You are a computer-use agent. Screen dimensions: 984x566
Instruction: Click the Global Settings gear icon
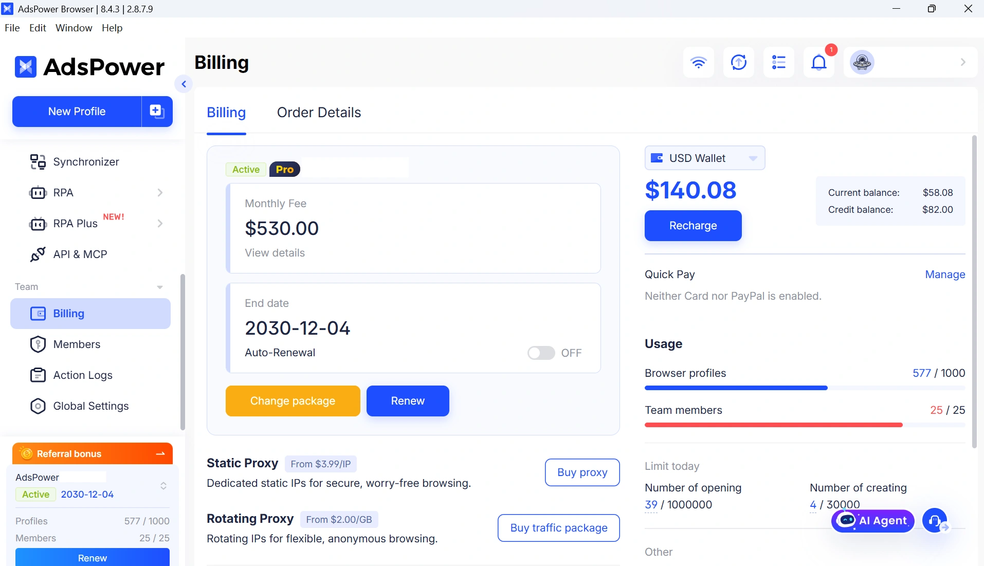pos(38,406)
